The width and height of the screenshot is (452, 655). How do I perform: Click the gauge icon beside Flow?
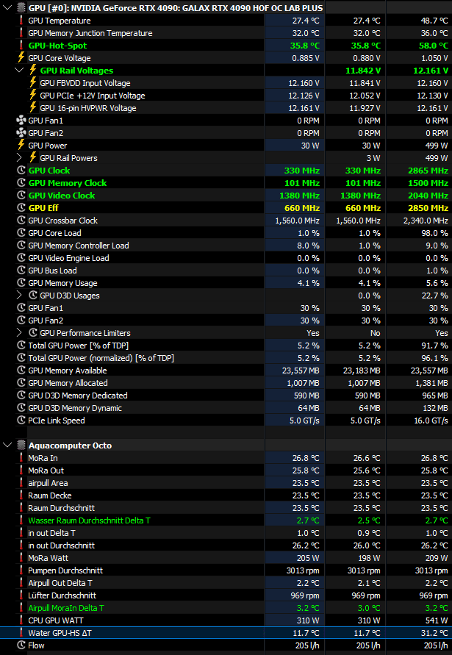pos(21,645)
